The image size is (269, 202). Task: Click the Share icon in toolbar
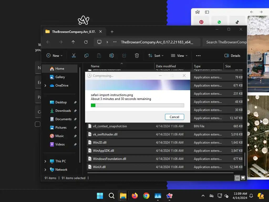point(124,56)
